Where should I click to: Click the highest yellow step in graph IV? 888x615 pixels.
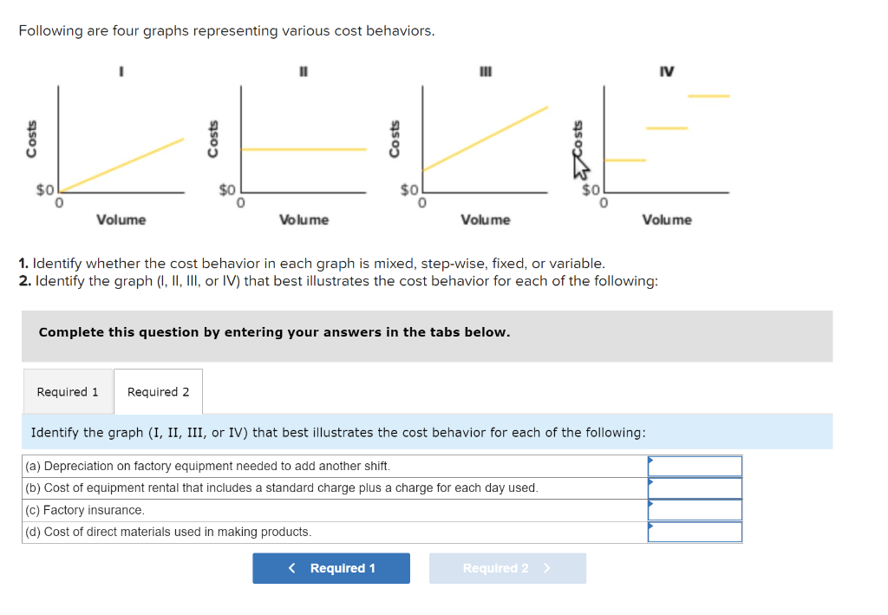pos(708,96)
